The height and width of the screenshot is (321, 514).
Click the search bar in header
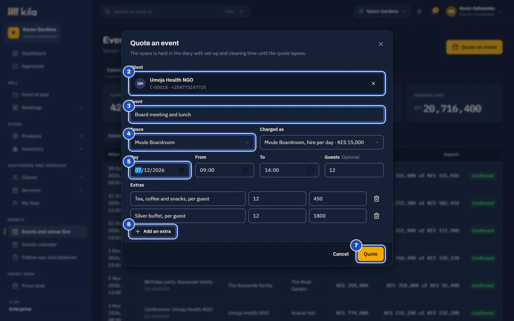175,11
